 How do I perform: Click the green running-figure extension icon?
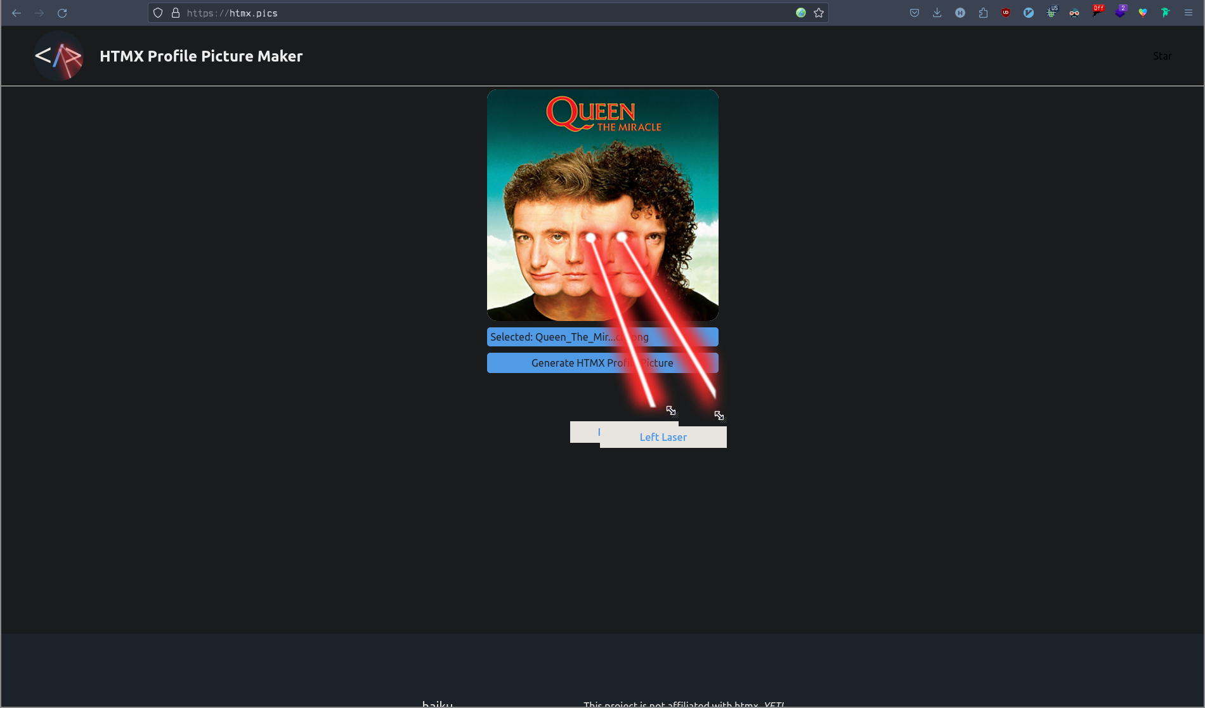pyautogui.click(x=1166, y=13)
